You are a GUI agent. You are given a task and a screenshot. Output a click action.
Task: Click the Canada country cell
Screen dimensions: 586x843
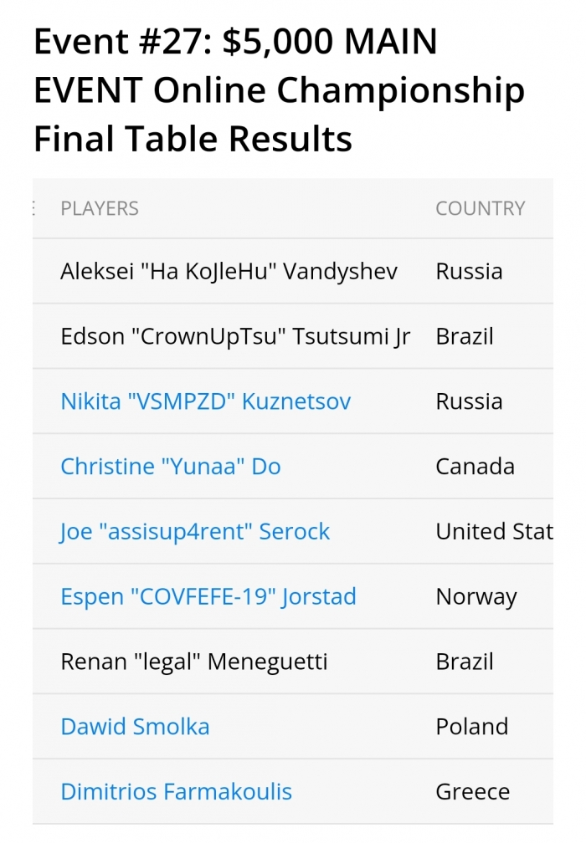[475, 467]
